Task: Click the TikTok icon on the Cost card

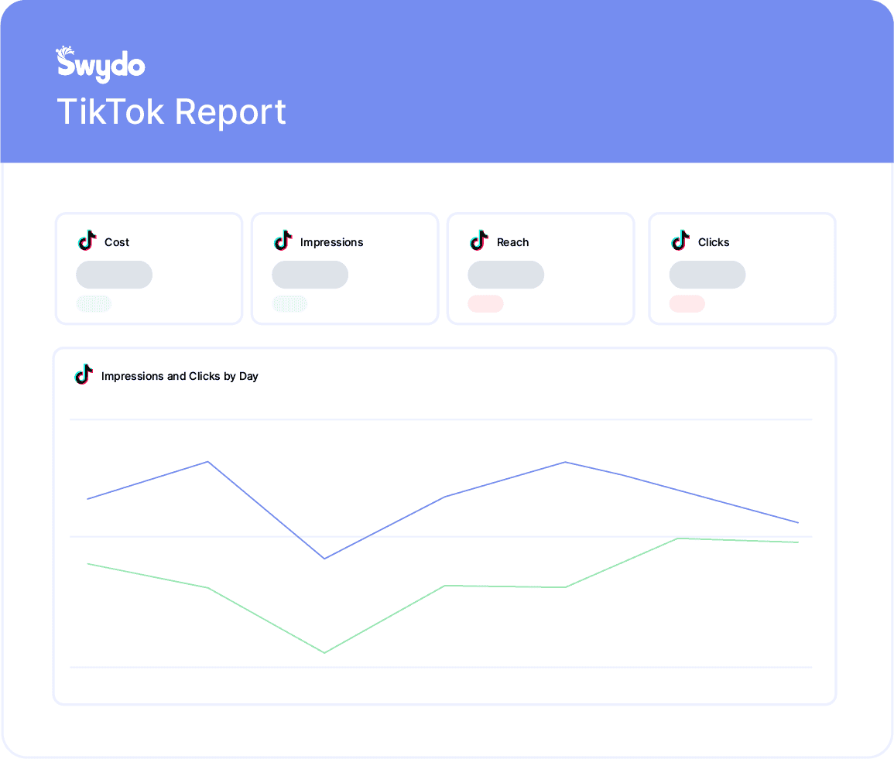Action: [x=87, y=241]
